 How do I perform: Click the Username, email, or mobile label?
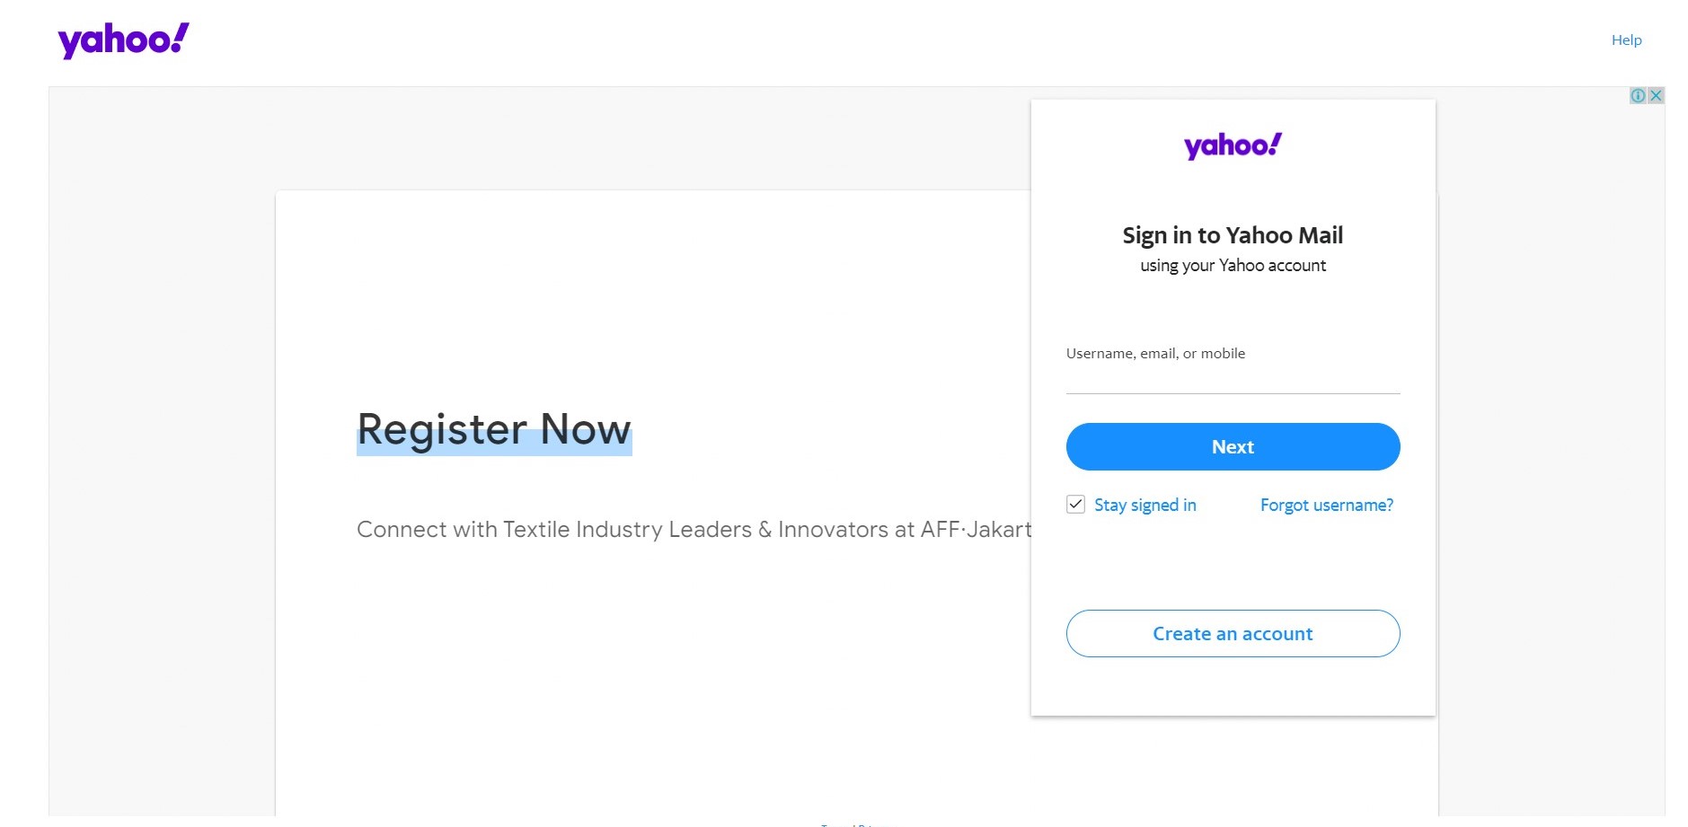click(1155, 353)
